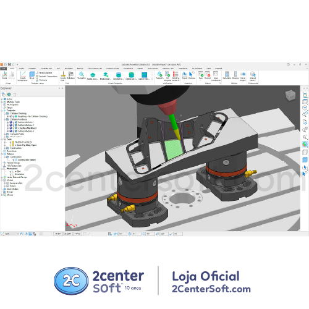Click the Block icon in Toolpath setup

[x=32, y=74]
